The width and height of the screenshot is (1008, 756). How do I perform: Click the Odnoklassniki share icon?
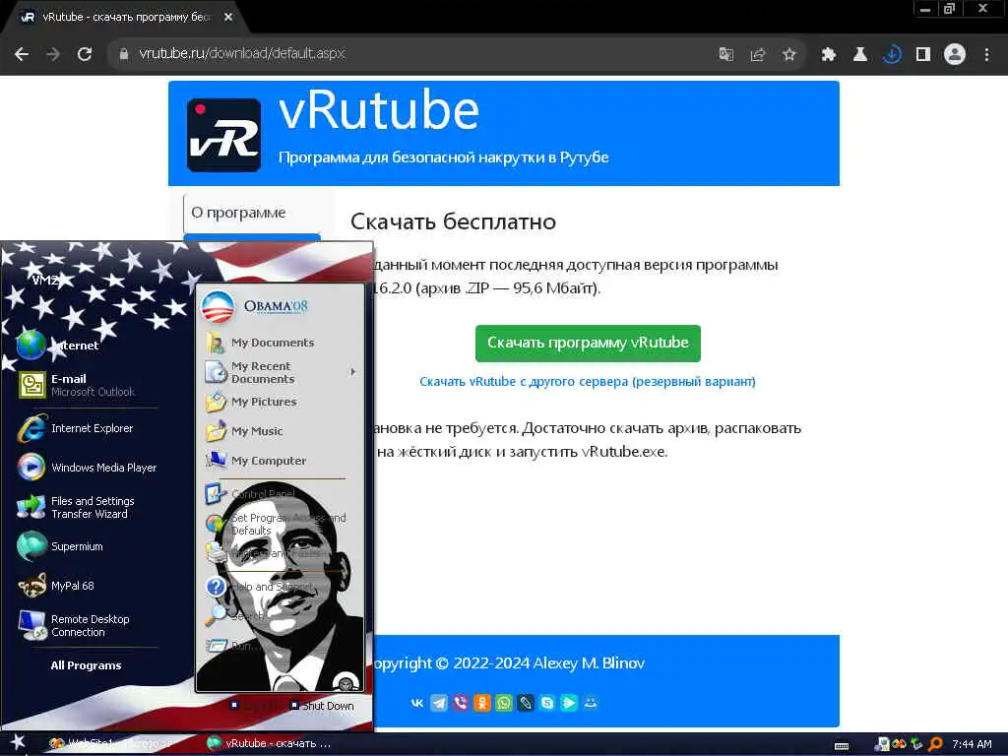point(482,703)
